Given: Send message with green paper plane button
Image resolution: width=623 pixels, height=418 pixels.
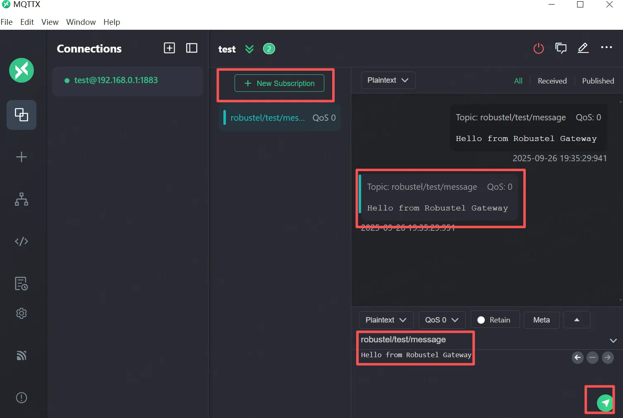Looking at the screenshot, I should [605, 402].
